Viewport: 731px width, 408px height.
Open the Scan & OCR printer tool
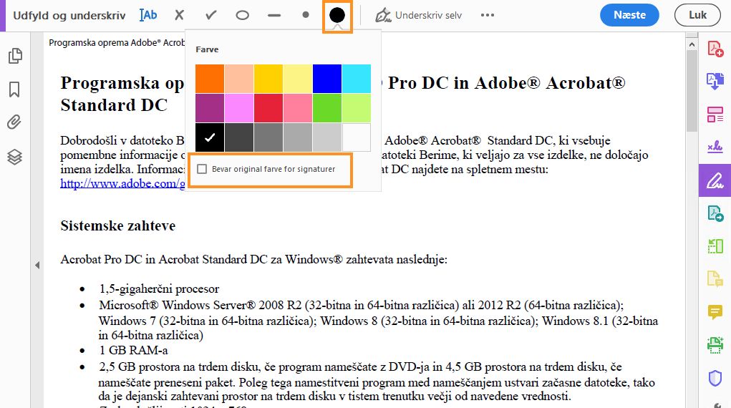pos(715,344)
